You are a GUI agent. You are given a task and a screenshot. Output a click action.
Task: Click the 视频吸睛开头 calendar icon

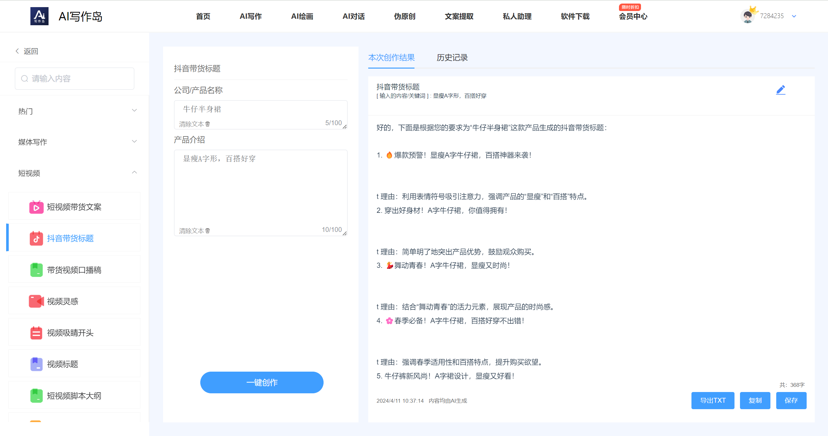point(36,333)
